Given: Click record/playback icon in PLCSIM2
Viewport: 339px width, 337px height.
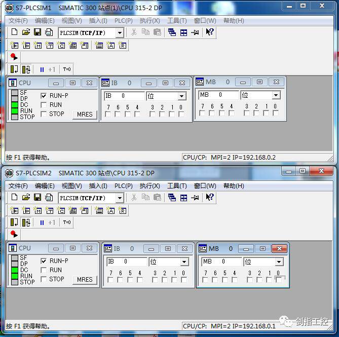Looking at the screenshot, I should [14, 234].
